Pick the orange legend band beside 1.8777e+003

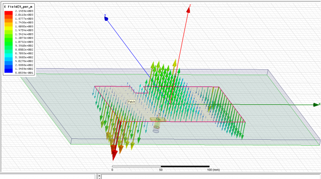[8, 21]
